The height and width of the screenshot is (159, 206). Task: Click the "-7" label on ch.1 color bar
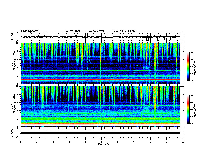pyautogui.click(x=192, y=81)
